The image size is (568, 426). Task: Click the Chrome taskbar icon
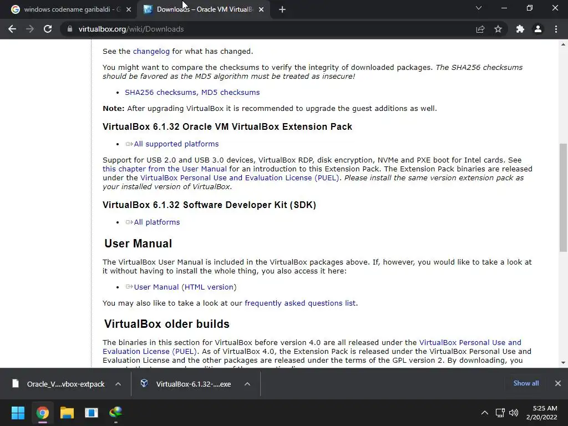pos(42,413)
